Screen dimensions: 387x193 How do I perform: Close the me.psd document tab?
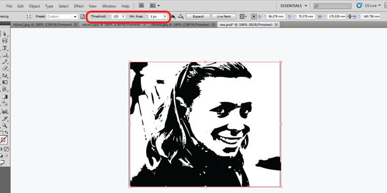(x=276, y=25)
